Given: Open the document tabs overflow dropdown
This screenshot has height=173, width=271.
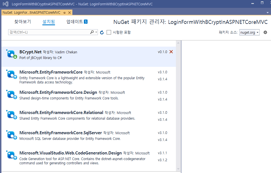Looking at the screenshot, I should pos(268,13).
